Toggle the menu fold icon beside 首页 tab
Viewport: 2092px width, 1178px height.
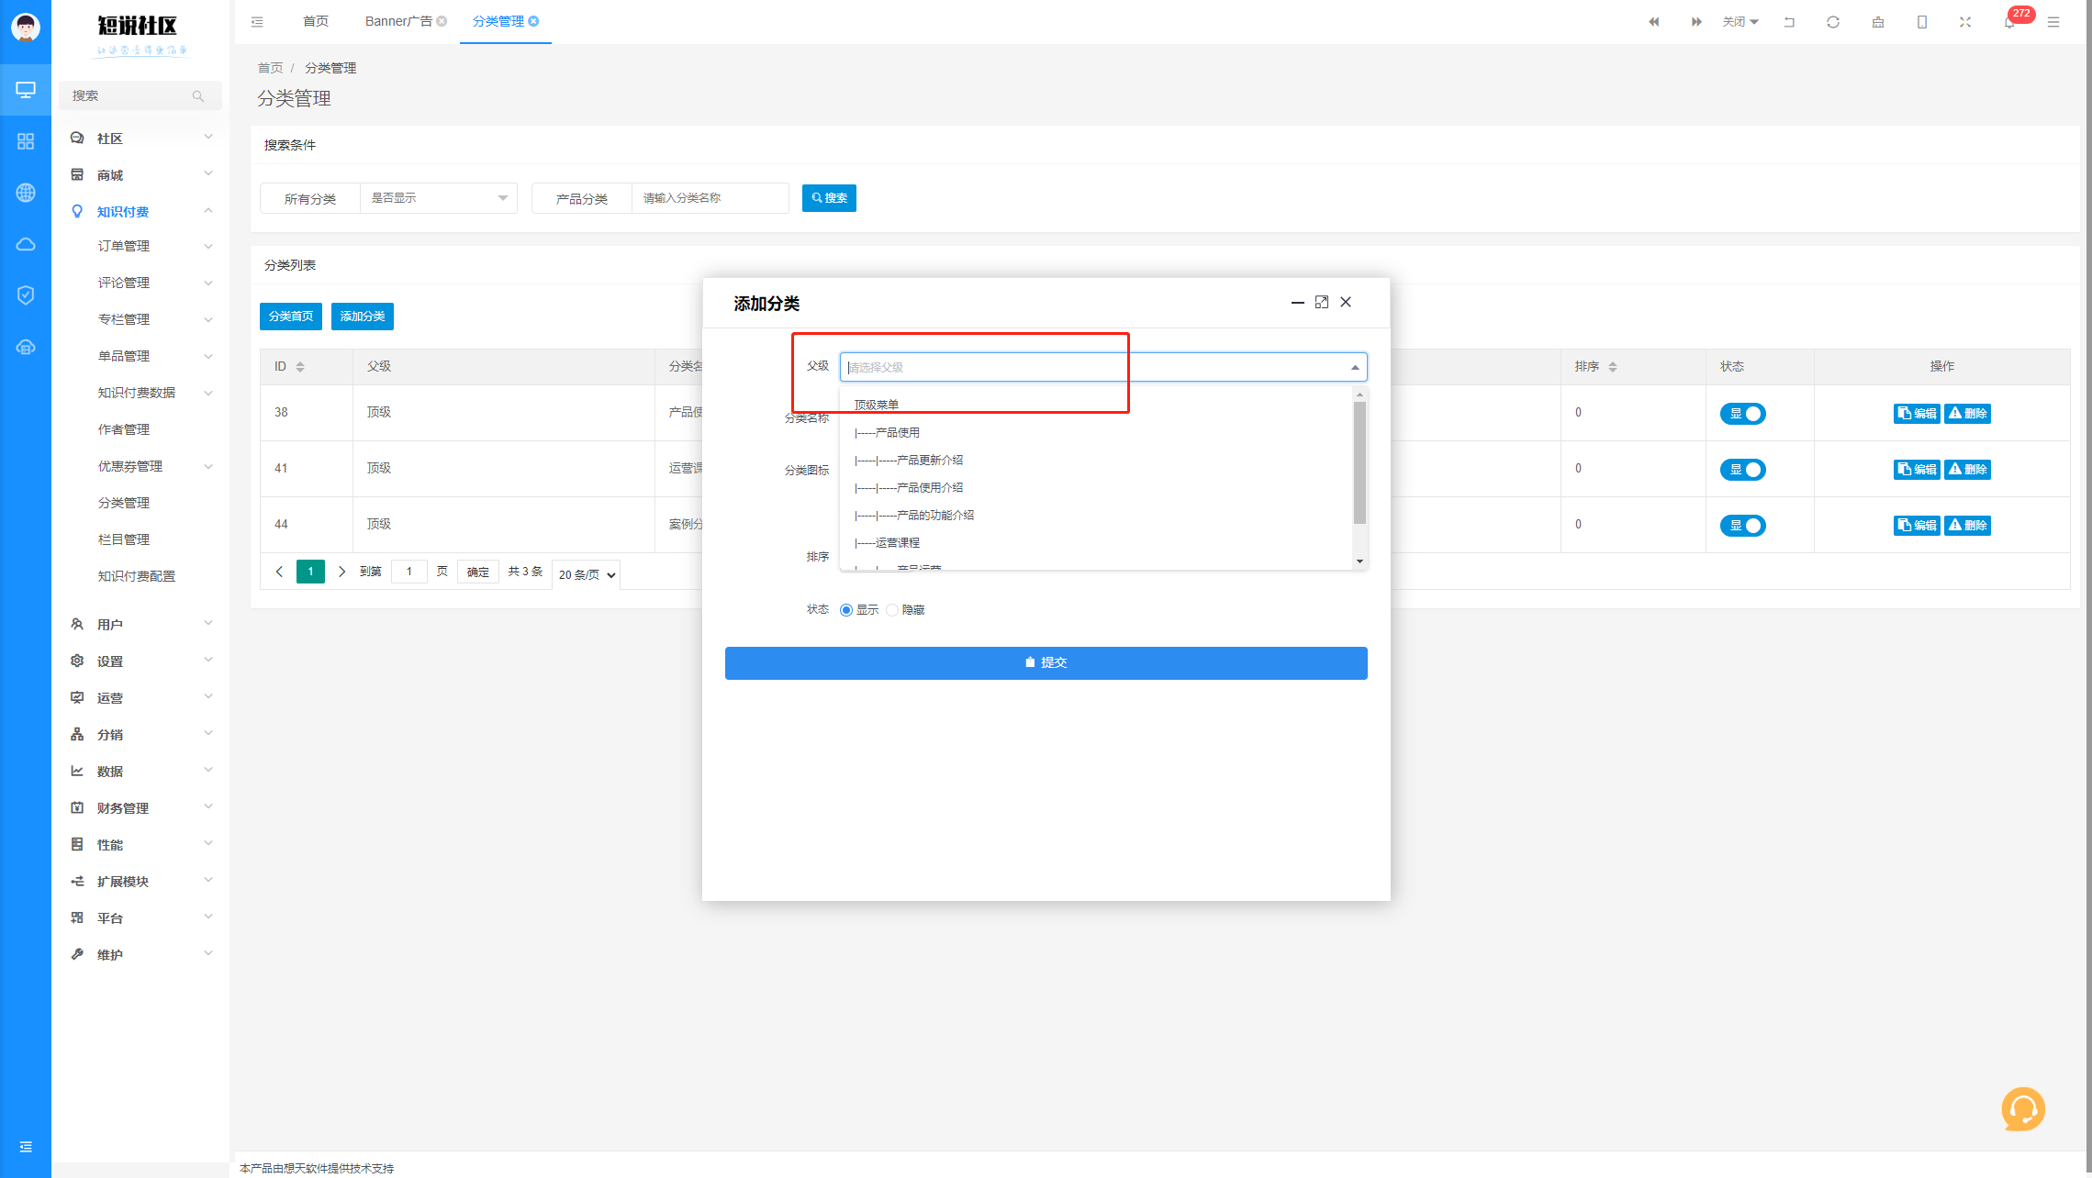pyautogui.click(x=257, y=22)
